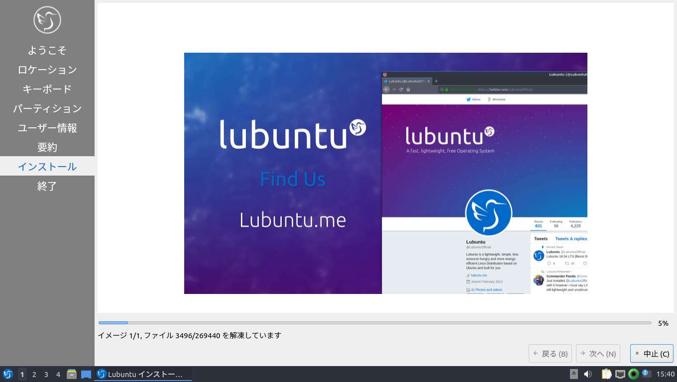Screen dimensions: 677x382
Task: Switch to virtual desktop 2
Action: click(34, 374)
